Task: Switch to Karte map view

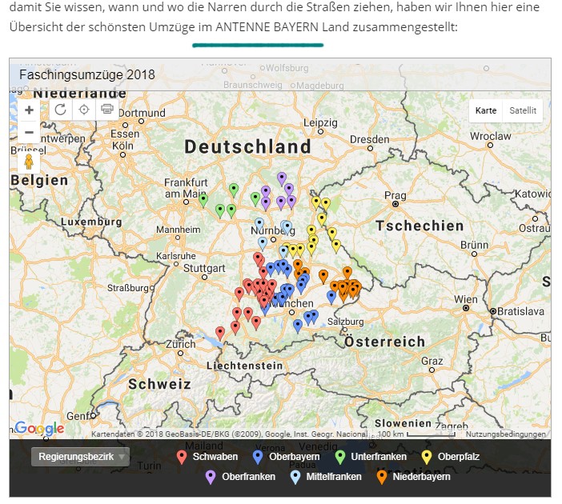Action: pyautogui.click(x=486, y=110)
